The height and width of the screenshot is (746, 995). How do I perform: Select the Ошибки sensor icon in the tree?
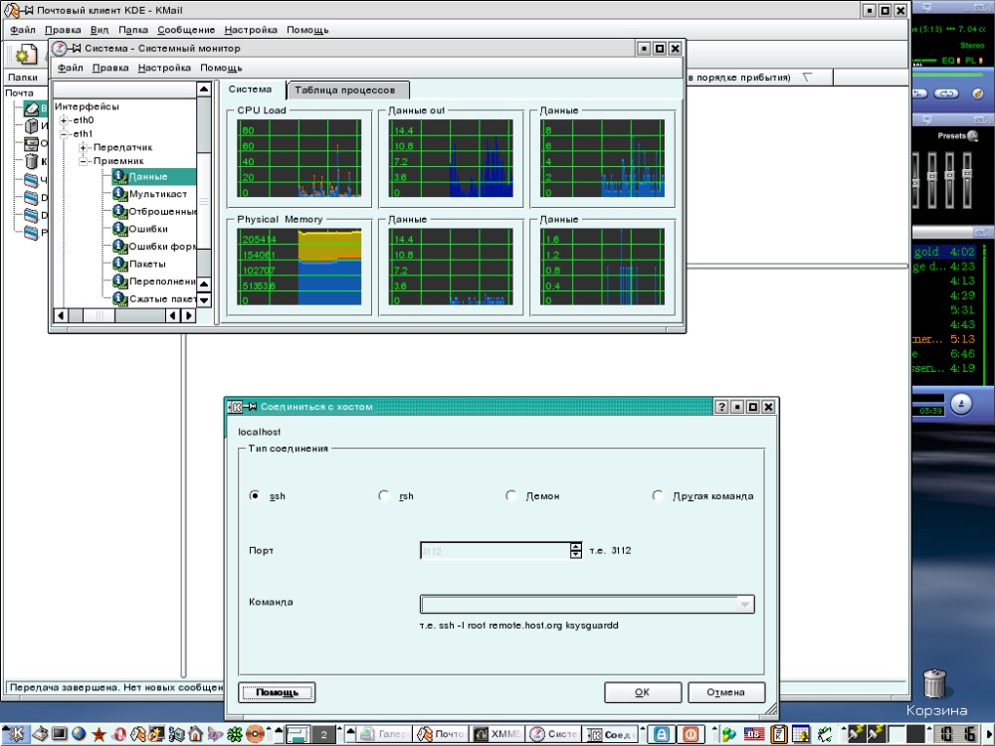click(120, 229)
